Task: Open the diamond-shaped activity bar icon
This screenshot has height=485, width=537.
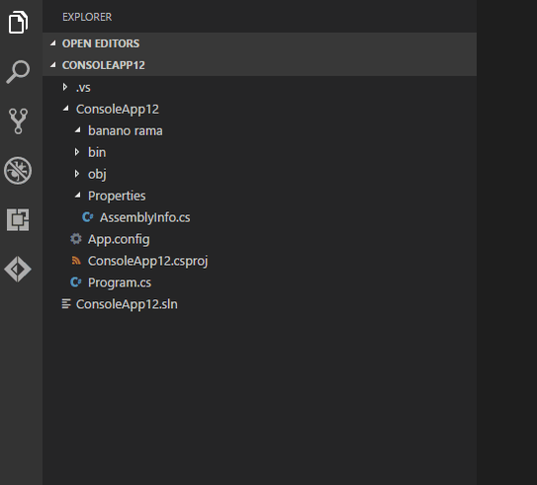Action: [x=18, y=270]
